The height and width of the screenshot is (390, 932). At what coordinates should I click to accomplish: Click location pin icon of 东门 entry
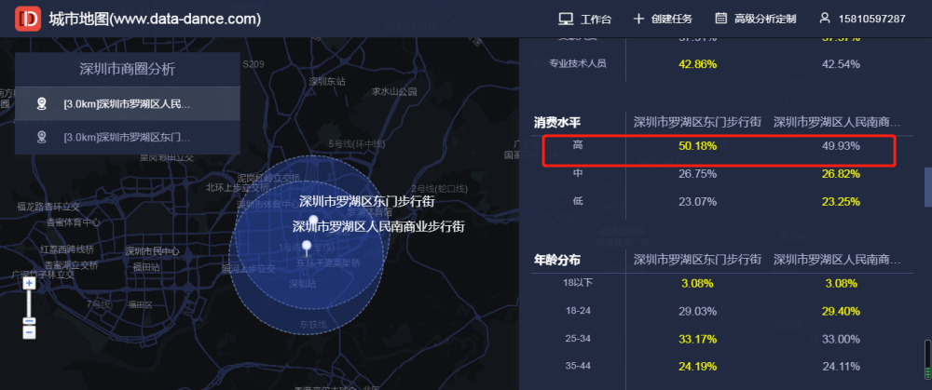41,137
